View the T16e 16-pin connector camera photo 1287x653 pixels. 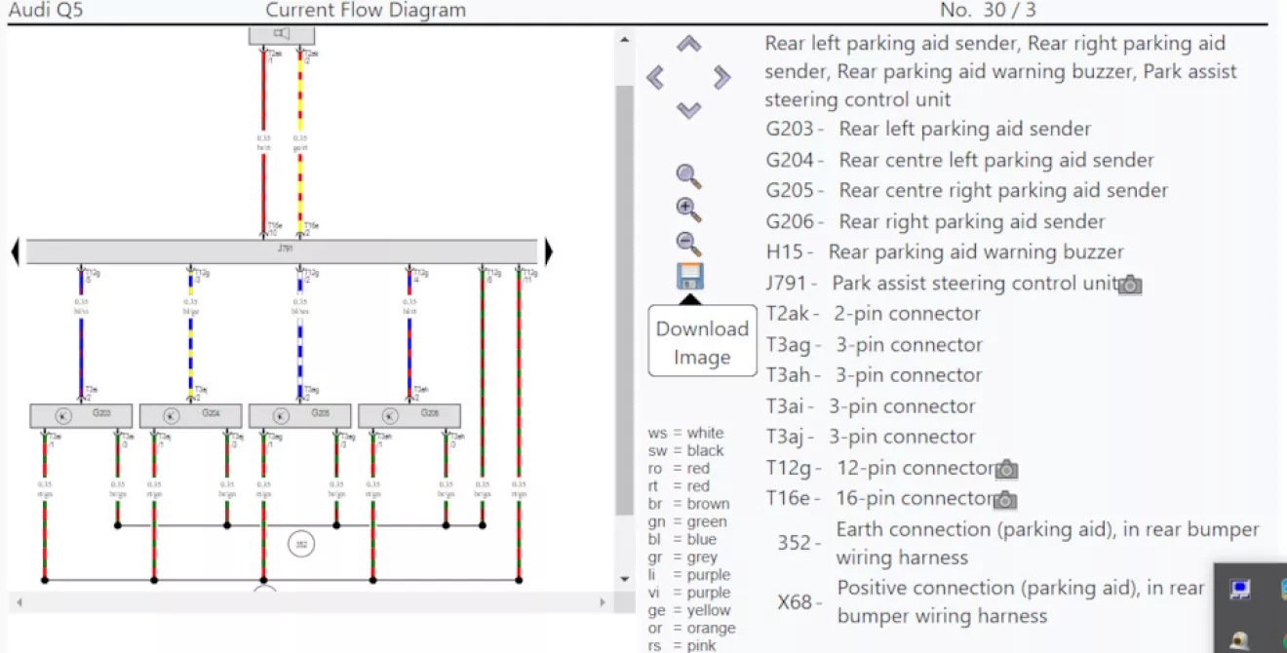pyautogui.click(x=1005, y=501)
